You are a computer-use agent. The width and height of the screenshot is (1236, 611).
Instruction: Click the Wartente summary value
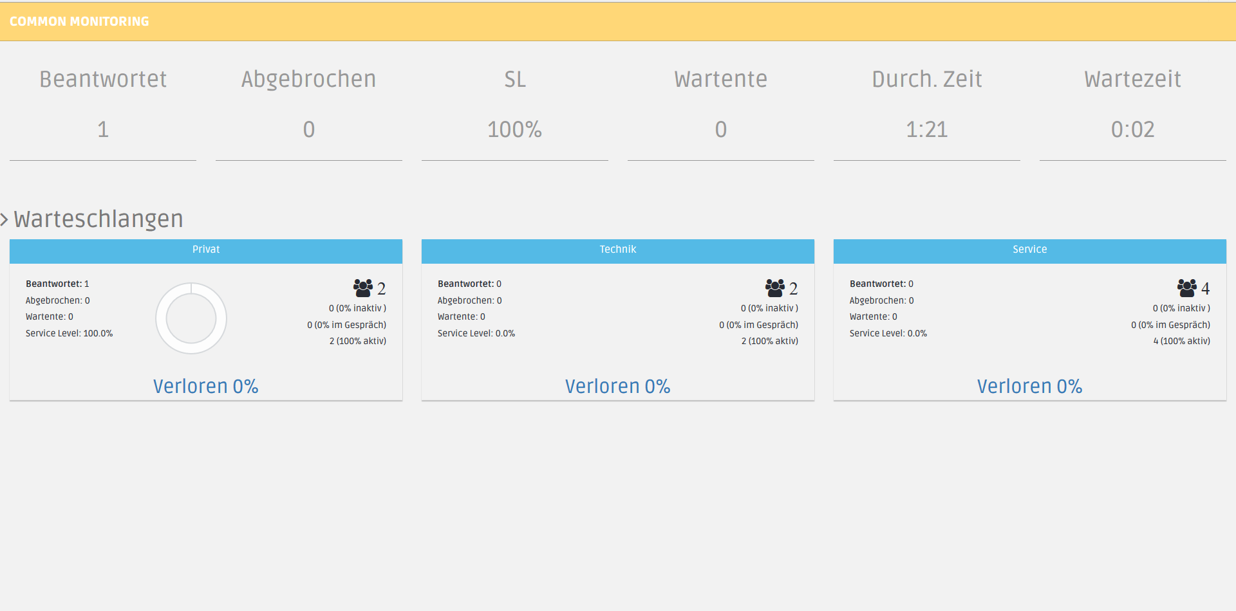pyautogui.click(x=720, y=129)
